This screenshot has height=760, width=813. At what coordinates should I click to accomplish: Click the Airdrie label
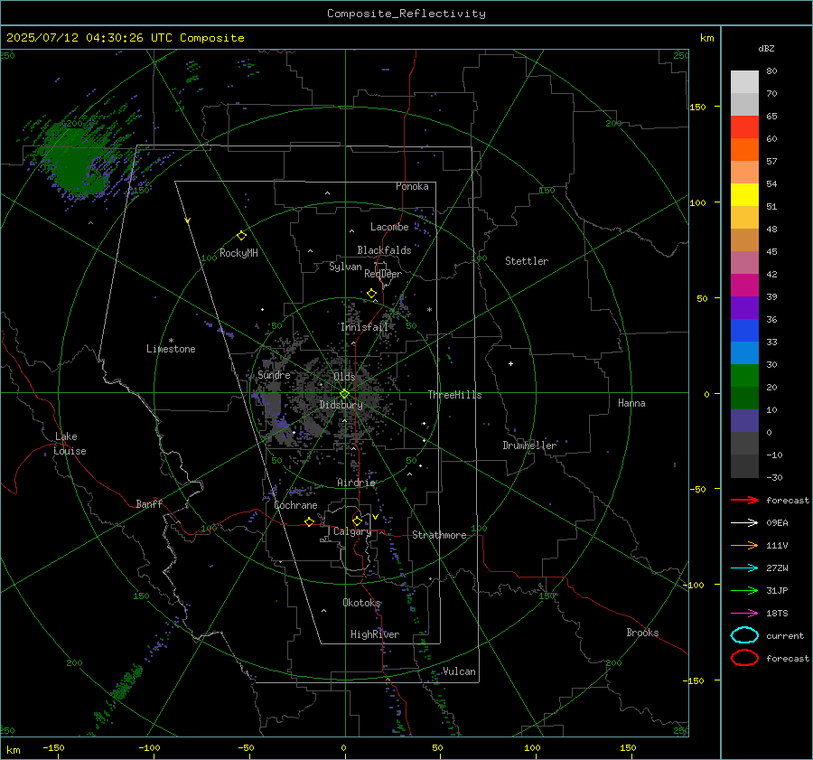[x=356, y=483]
